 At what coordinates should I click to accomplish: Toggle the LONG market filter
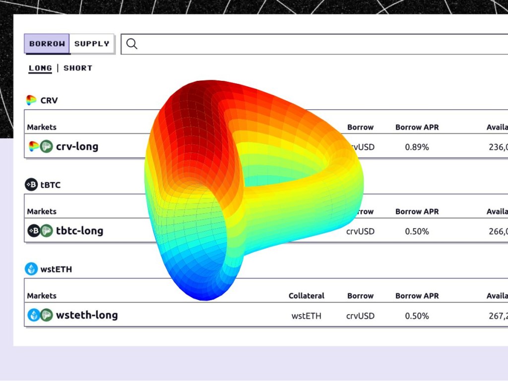(x=40, y=68)
